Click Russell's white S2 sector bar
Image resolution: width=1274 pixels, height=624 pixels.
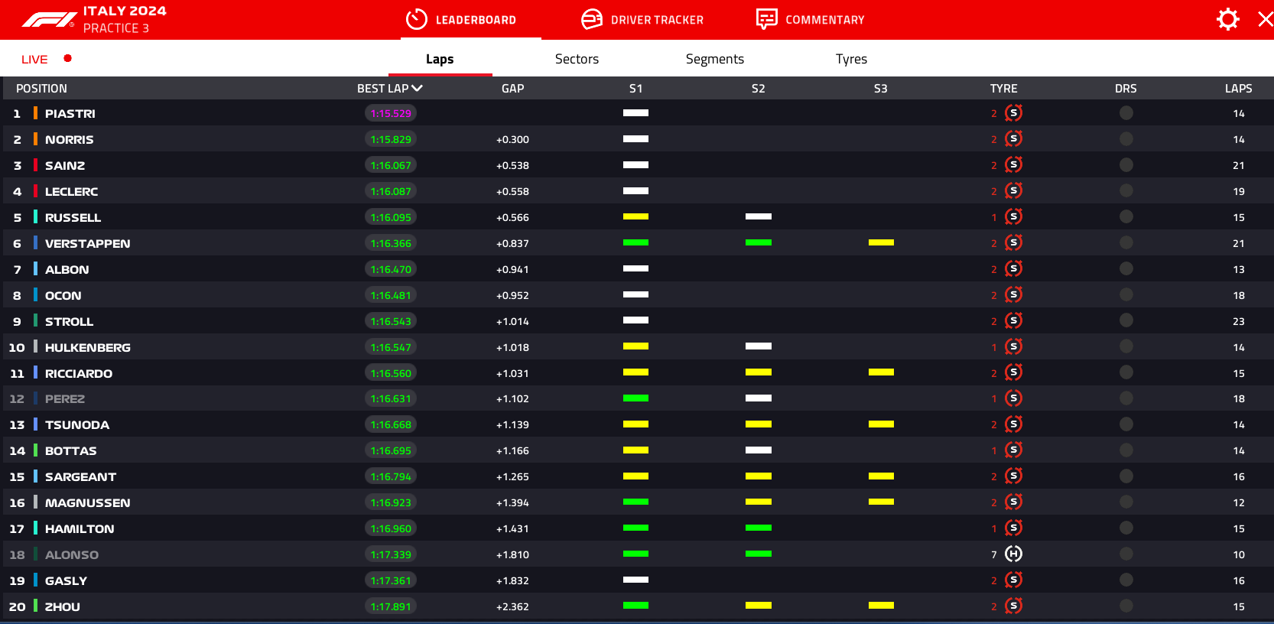coord(759,216)
